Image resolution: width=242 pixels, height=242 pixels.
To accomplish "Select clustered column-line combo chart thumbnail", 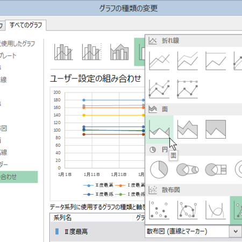I will click(63, 52).
